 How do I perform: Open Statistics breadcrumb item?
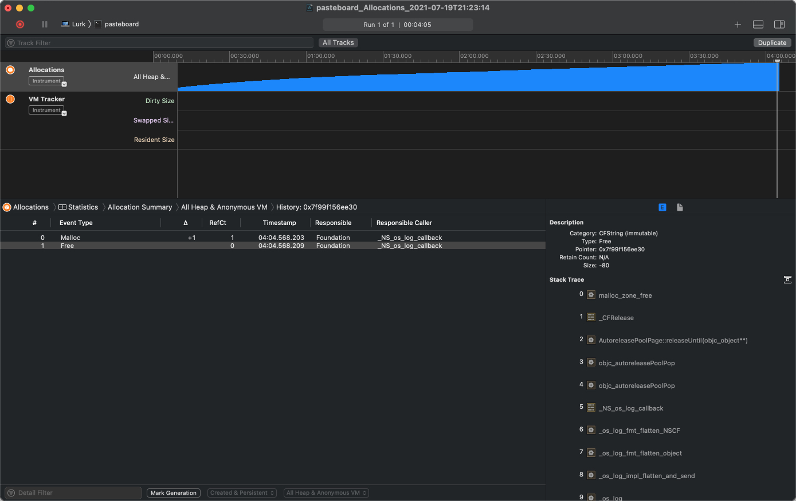(x=79, y=207)
